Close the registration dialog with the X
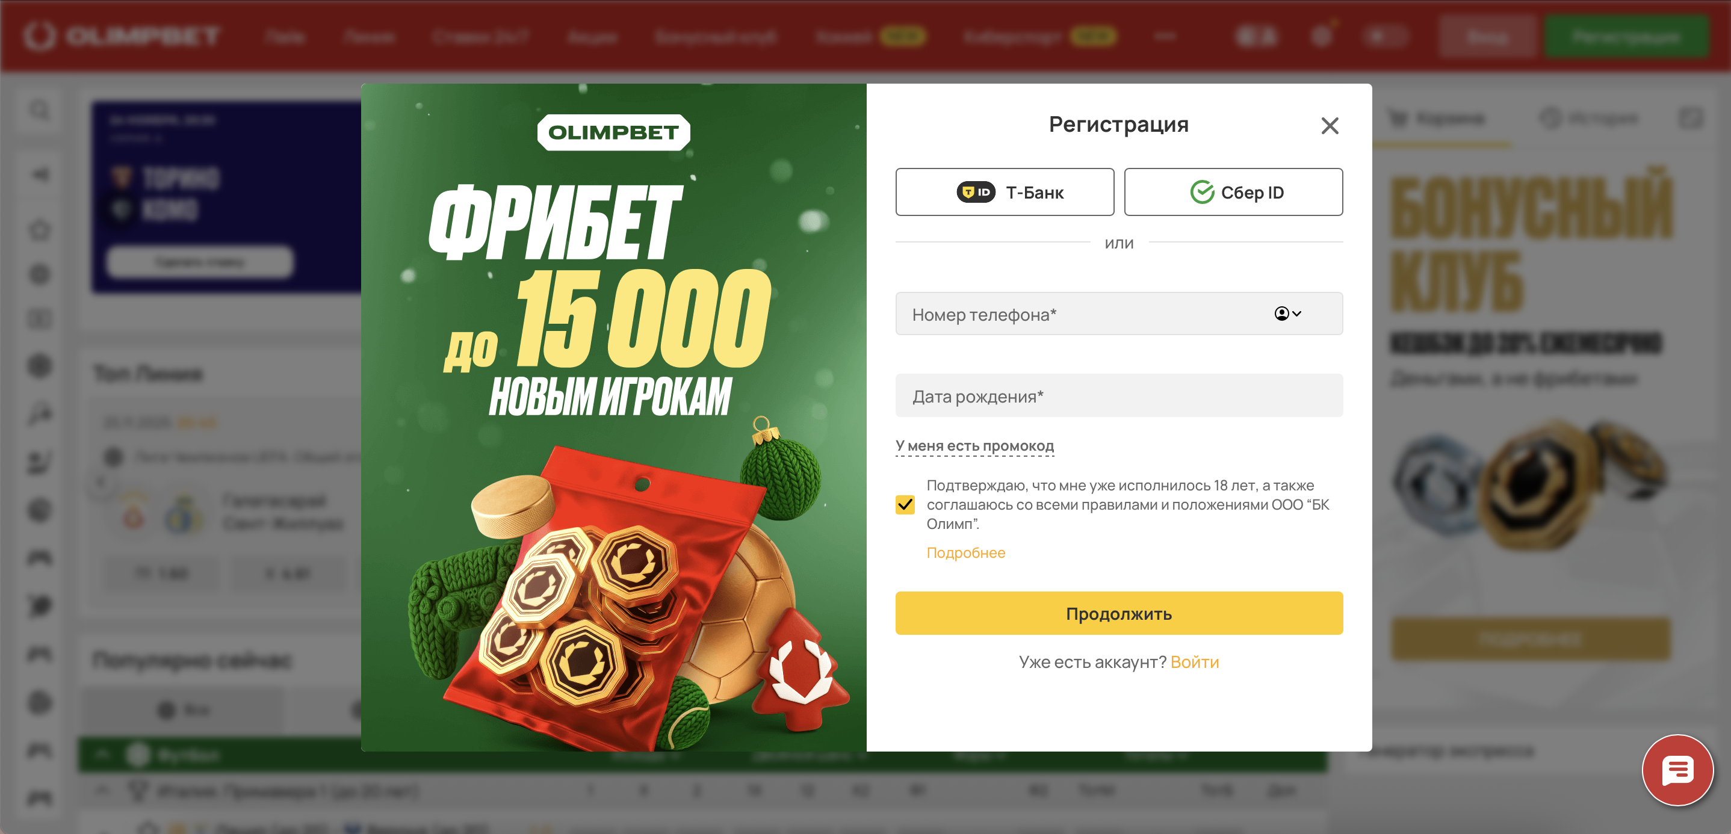This screenshot has width=1731, height=834. [1329, 126]
